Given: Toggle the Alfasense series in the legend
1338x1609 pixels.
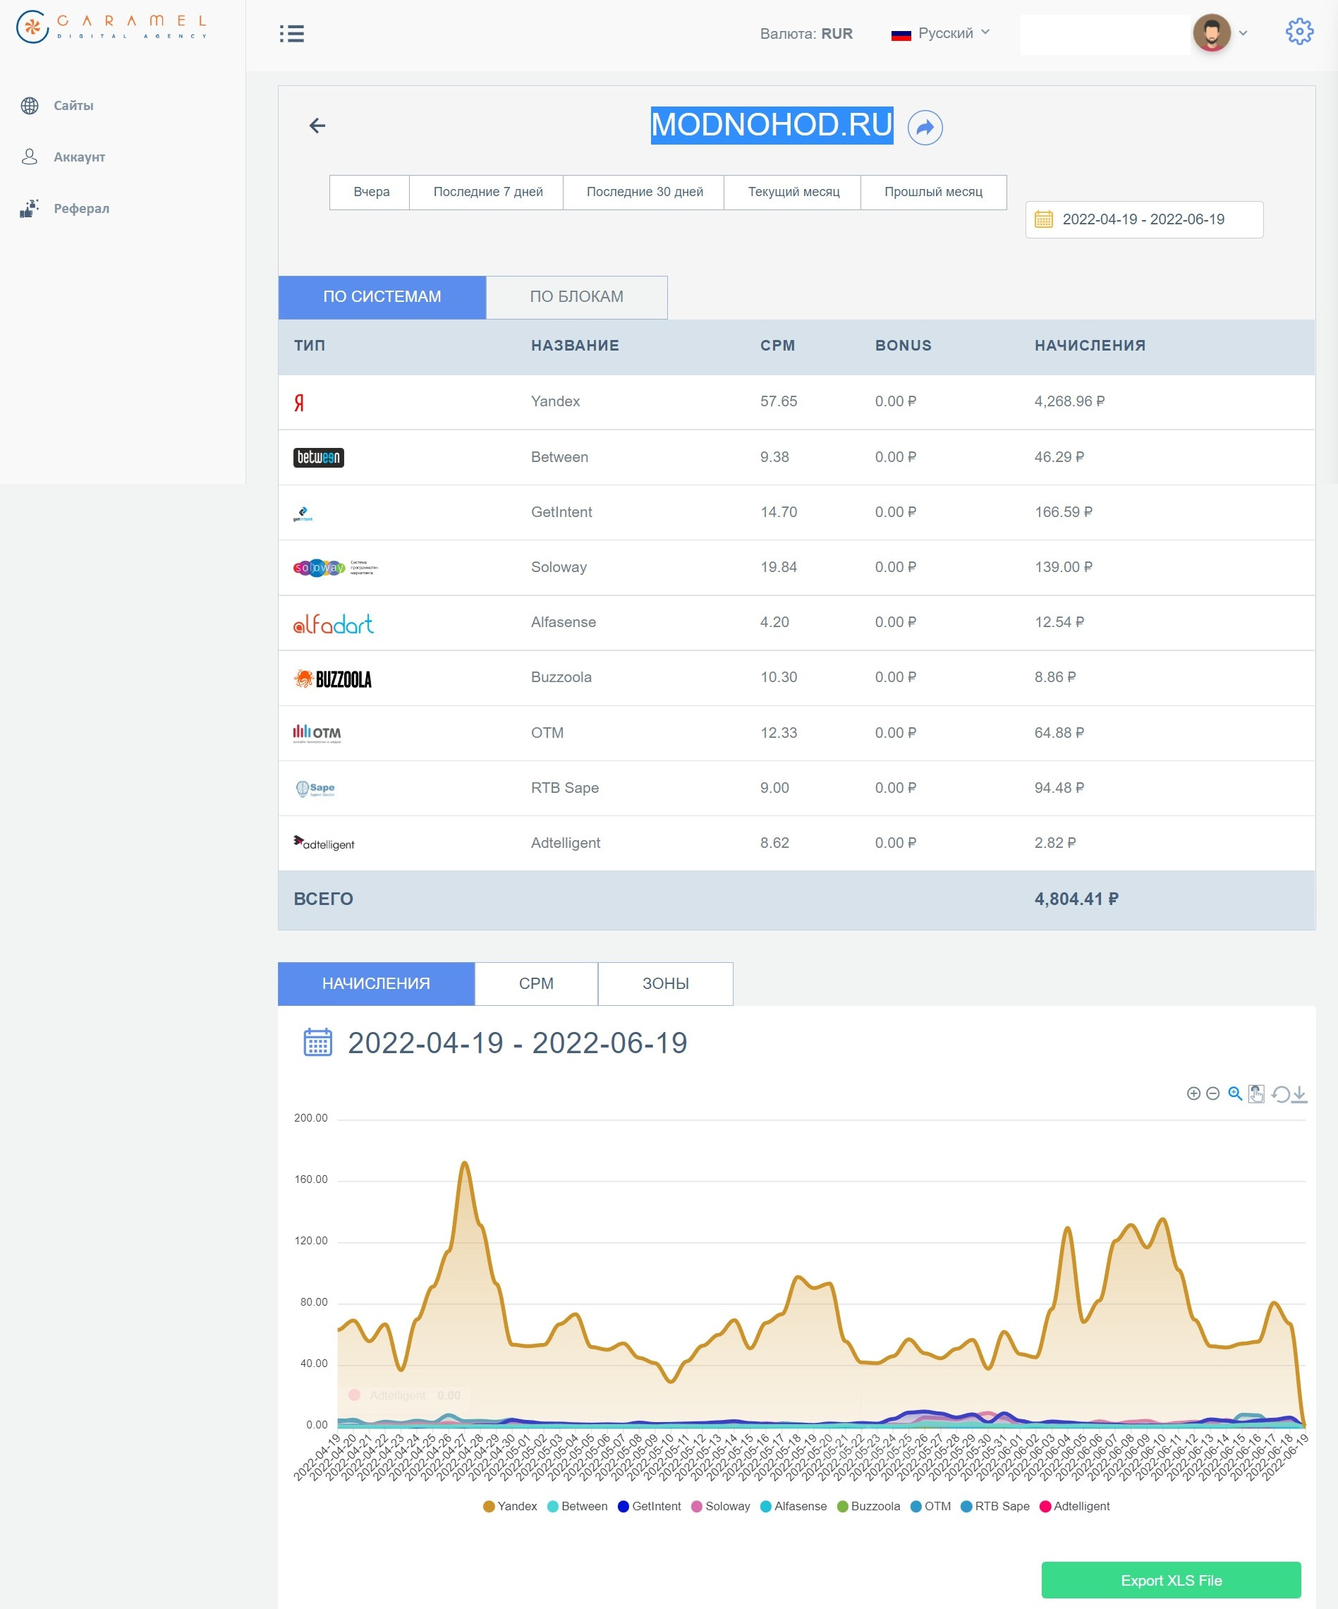Looking at the screenshot, I should [x=793, y=1506].
